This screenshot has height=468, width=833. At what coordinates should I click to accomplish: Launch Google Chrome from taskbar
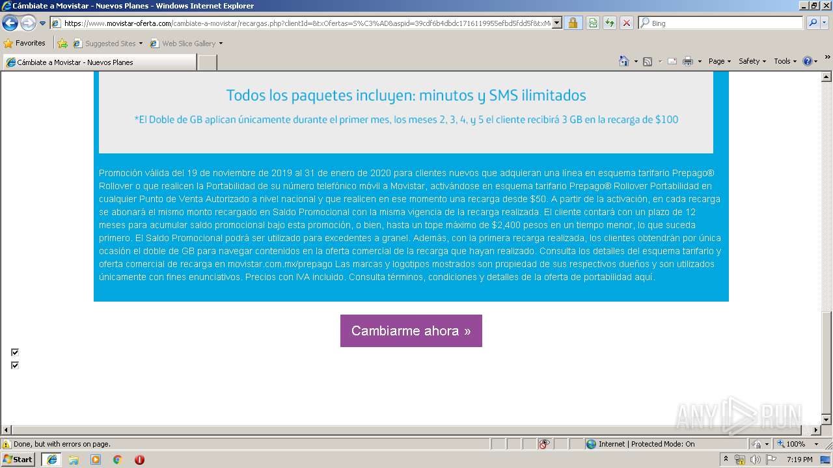pos(117,460)
